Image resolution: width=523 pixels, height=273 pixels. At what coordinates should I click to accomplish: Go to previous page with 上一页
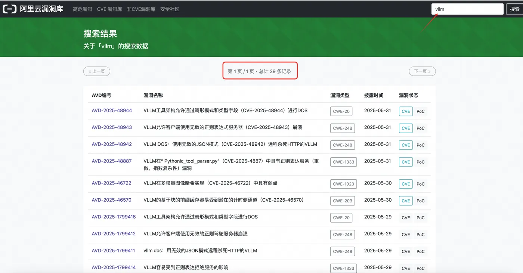pos(97,71)
